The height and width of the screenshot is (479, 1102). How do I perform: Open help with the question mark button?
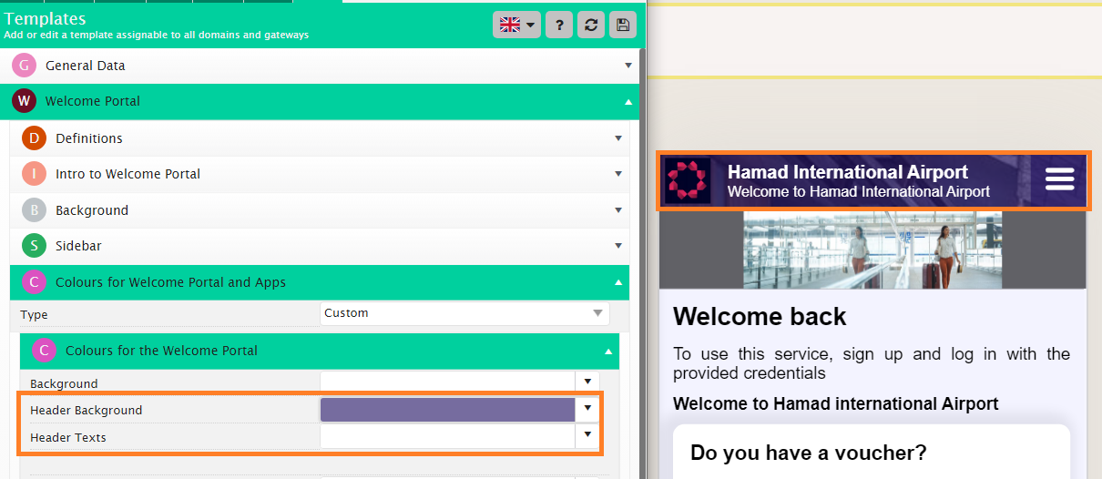click(x=559, y=25)
